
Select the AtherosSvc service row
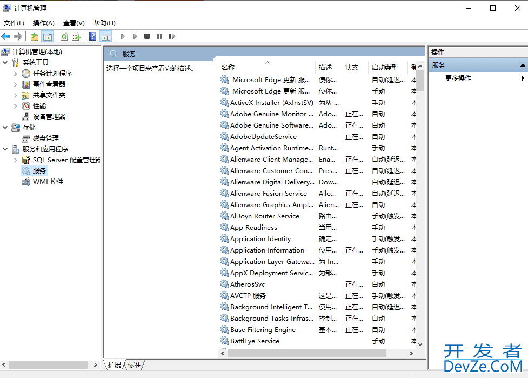tap(317, 284)
